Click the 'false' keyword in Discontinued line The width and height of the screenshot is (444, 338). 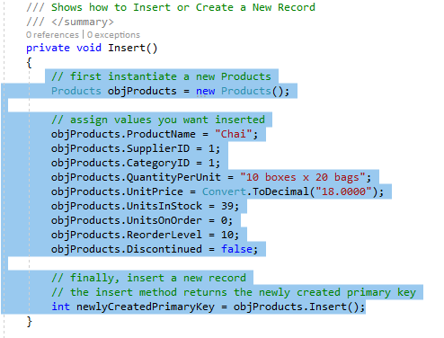[236, 249]
